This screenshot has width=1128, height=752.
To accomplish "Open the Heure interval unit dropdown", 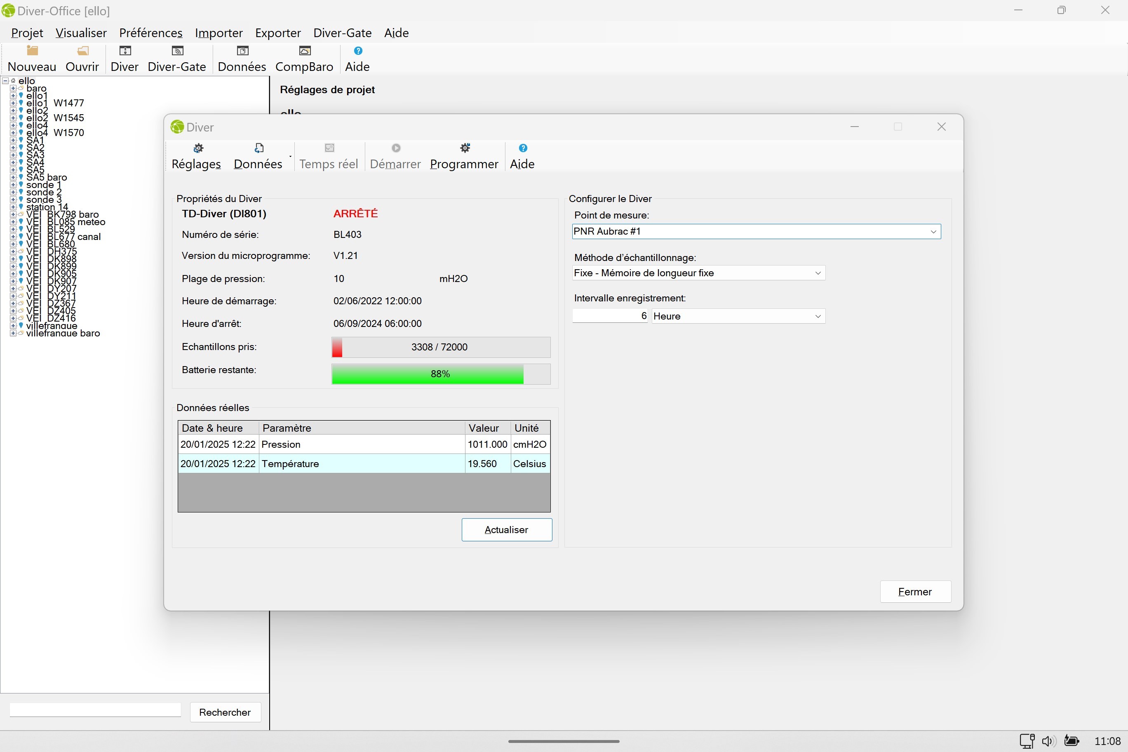I will [x=818, y=317].
